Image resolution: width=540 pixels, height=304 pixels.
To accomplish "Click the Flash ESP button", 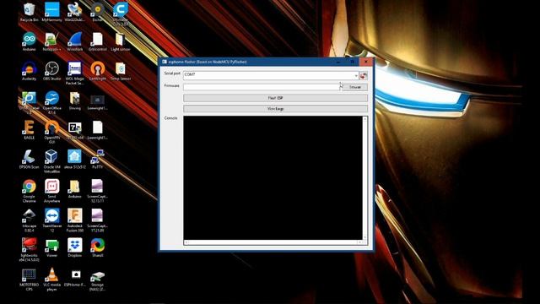I will [x=276, y=98].
